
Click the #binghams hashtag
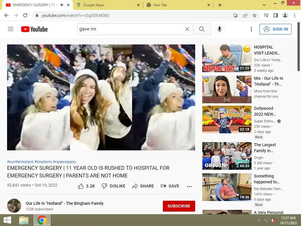pos(43,162)
